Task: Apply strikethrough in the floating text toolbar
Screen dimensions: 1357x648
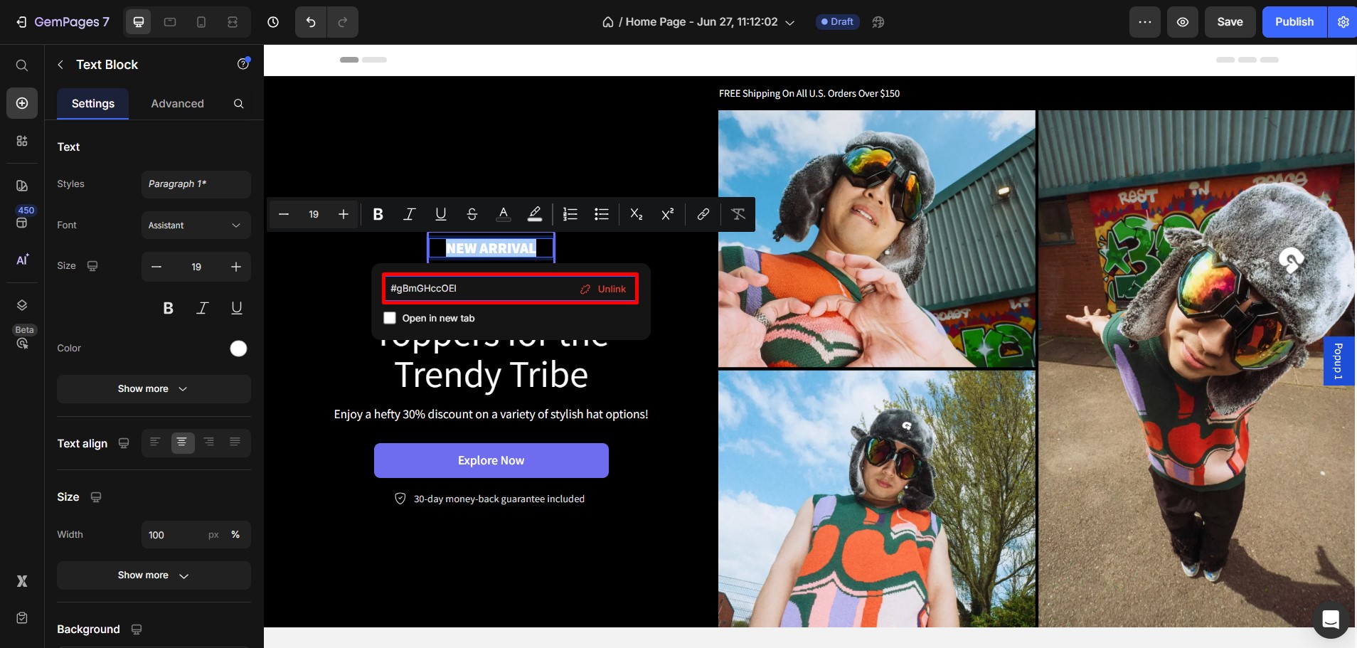Action: tap(472, 214)
